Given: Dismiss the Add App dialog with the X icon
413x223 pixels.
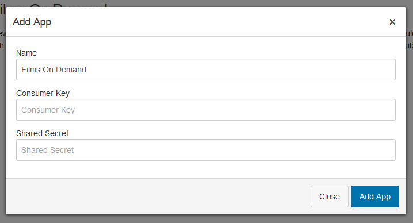Looking at the screenshot, I should (392, 22).
